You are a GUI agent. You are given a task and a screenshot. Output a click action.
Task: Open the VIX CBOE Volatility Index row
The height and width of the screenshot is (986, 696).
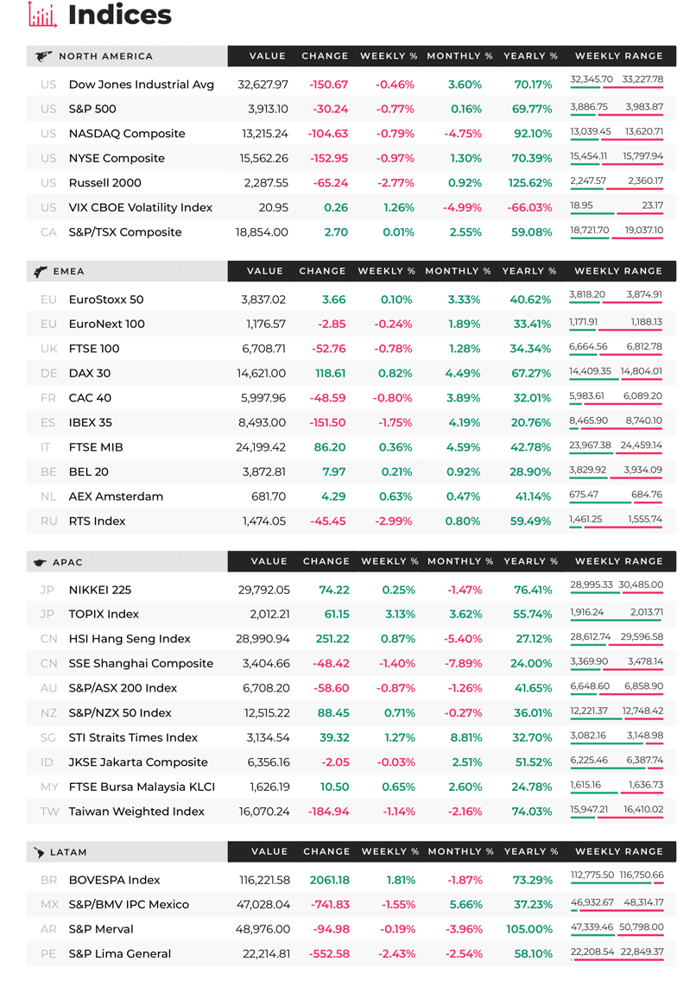tap(351, 207)
